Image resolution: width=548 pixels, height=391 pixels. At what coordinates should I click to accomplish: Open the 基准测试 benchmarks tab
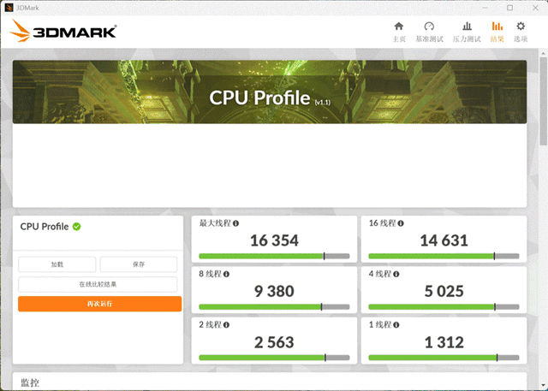pos(429,33)
